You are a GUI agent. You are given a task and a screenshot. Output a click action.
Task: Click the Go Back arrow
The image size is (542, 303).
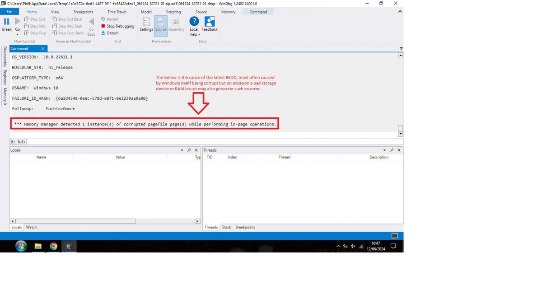coord(91,22)
